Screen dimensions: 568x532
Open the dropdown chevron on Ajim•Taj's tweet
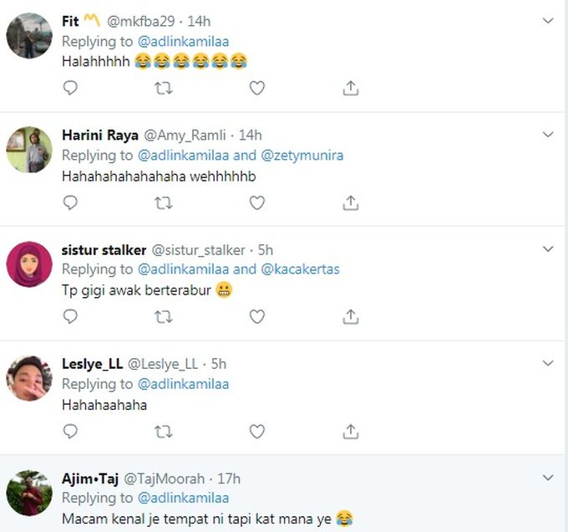click(x=548, y=478)
